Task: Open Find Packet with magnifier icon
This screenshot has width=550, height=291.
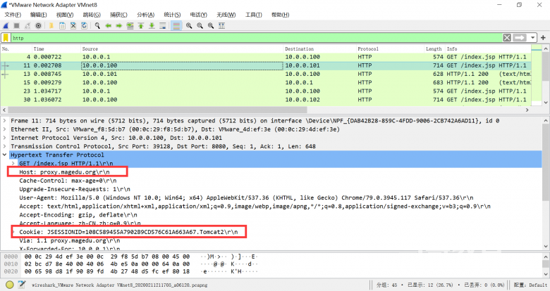Action: (x=97, y=25)
